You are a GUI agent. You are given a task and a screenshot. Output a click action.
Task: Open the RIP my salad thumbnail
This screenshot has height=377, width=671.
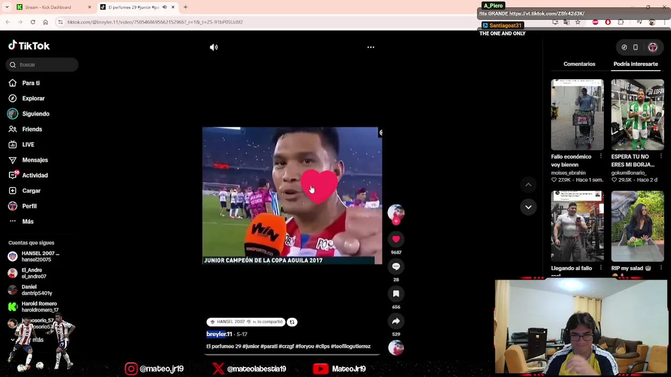tap(637, 226)
